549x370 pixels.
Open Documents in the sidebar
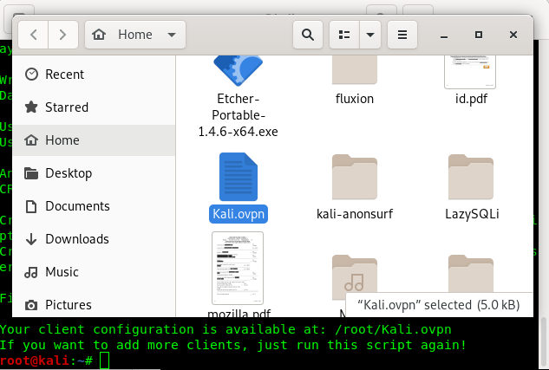point(94,206)
